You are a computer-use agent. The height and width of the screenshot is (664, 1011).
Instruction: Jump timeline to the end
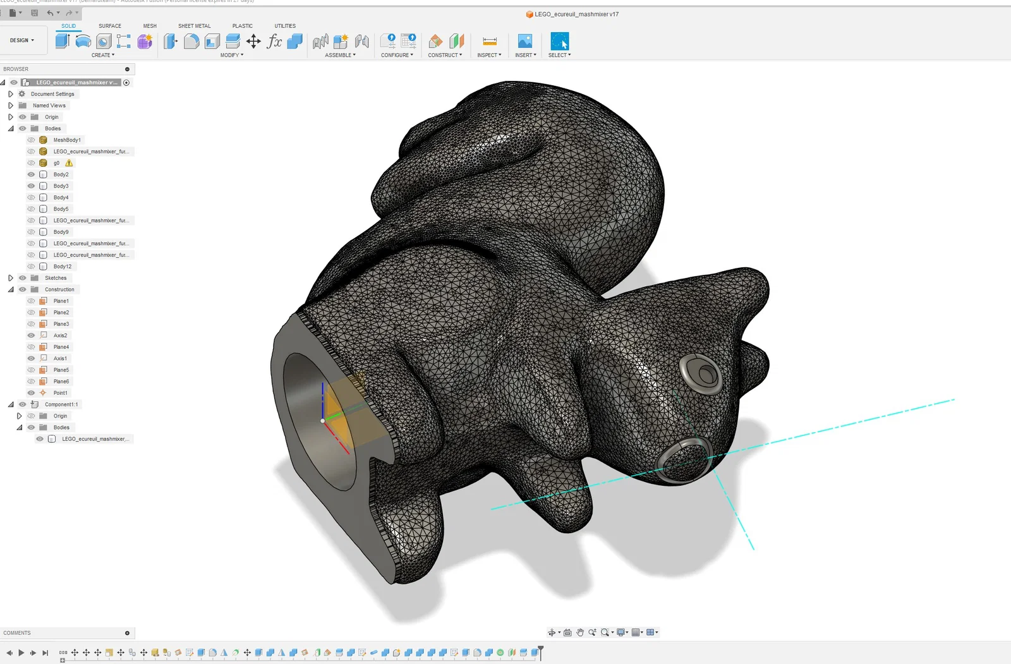tap(45, 653)
